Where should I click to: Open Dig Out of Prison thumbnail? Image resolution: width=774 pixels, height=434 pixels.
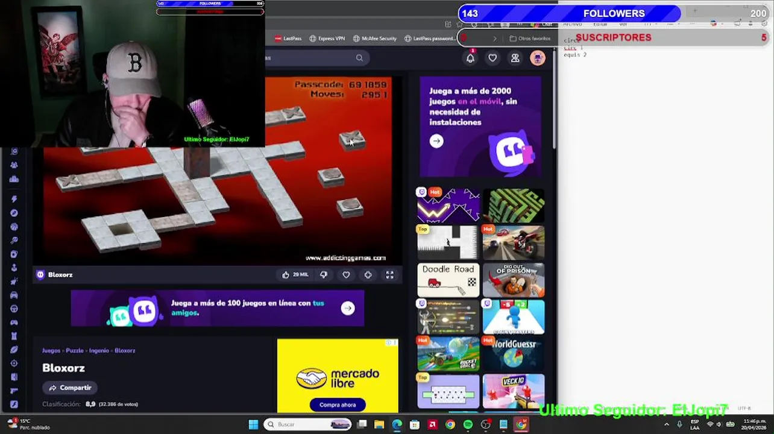(x=514, y=280)
